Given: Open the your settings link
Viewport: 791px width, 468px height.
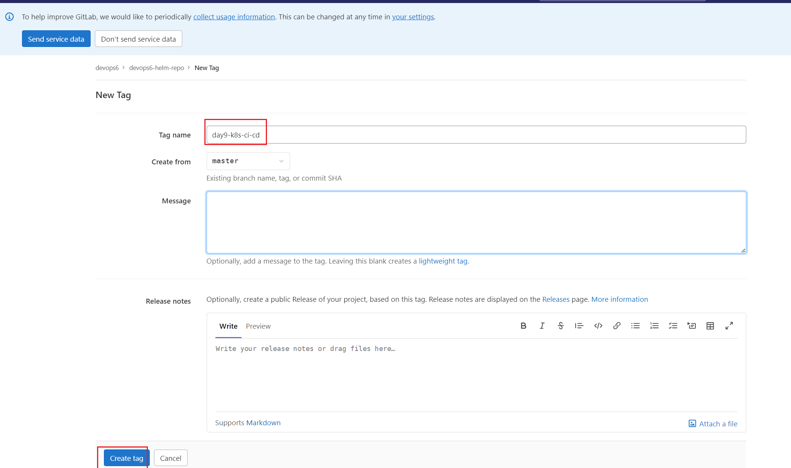Looking at the screenshot, I should pos(413,17).
